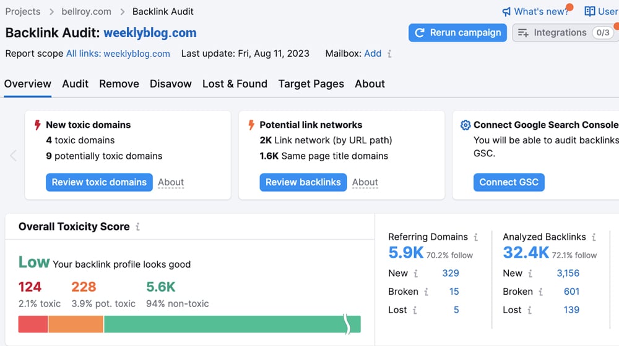
Task: Click the Low toxicity level label
Action: [34, 263]
